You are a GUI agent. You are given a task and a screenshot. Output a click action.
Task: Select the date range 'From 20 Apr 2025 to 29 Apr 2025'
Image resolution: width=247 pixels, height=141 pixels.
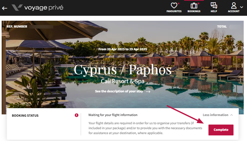pyautogui.click(x=123, y=49)
